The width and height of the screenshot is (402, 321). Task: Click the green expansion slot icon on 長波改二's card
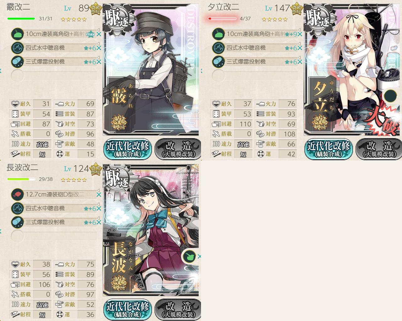click(x=189, y=257)
